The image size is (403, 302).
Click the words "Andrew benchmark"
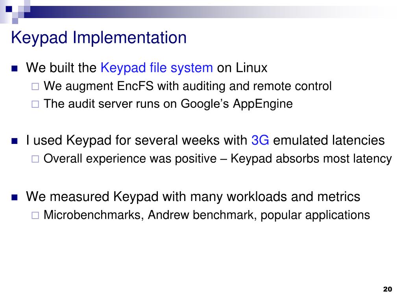202,215
